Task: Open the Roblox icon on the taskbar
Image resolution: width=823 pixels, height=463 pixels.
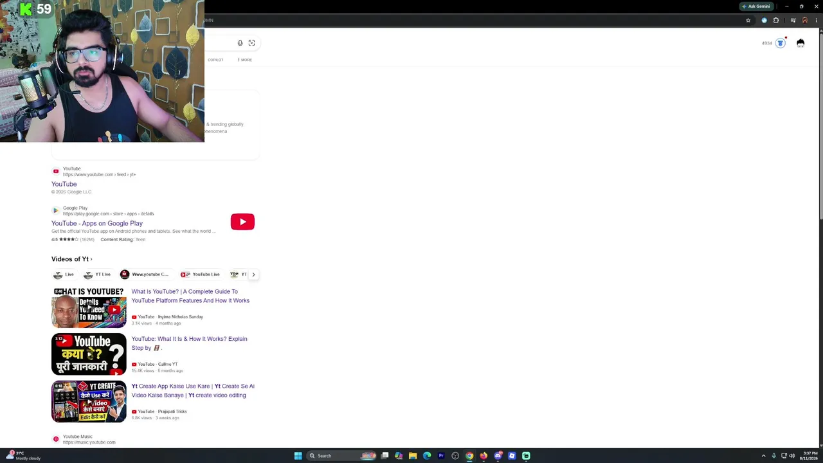Action: [x=512, y=456]
